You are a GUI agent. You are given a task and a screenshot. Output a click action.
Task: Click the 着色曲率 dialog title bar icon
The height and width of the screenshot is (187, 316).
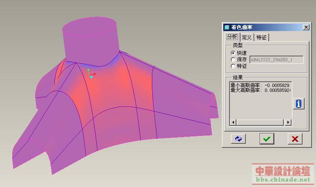[227, 27]
